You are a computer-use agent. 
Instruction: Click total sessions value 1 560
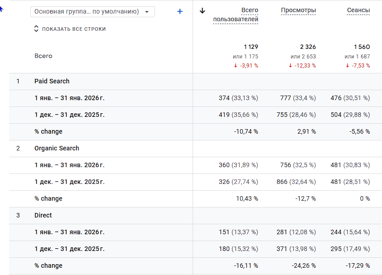click(362, 47)
